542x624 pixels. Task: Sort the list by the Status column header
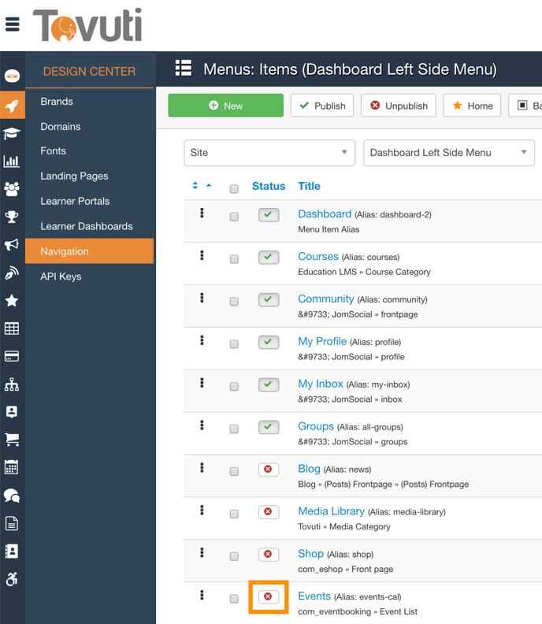point(268,186)
